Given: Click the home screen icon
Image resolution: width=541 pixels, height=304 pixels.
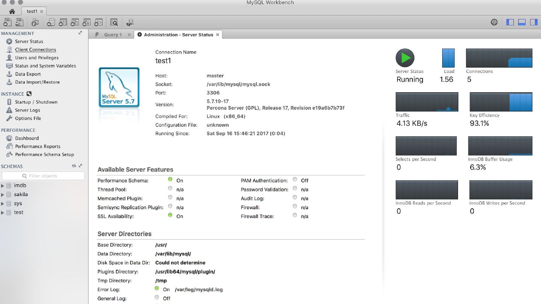Looking at the screenshot, I should click(x=12, y=11).
